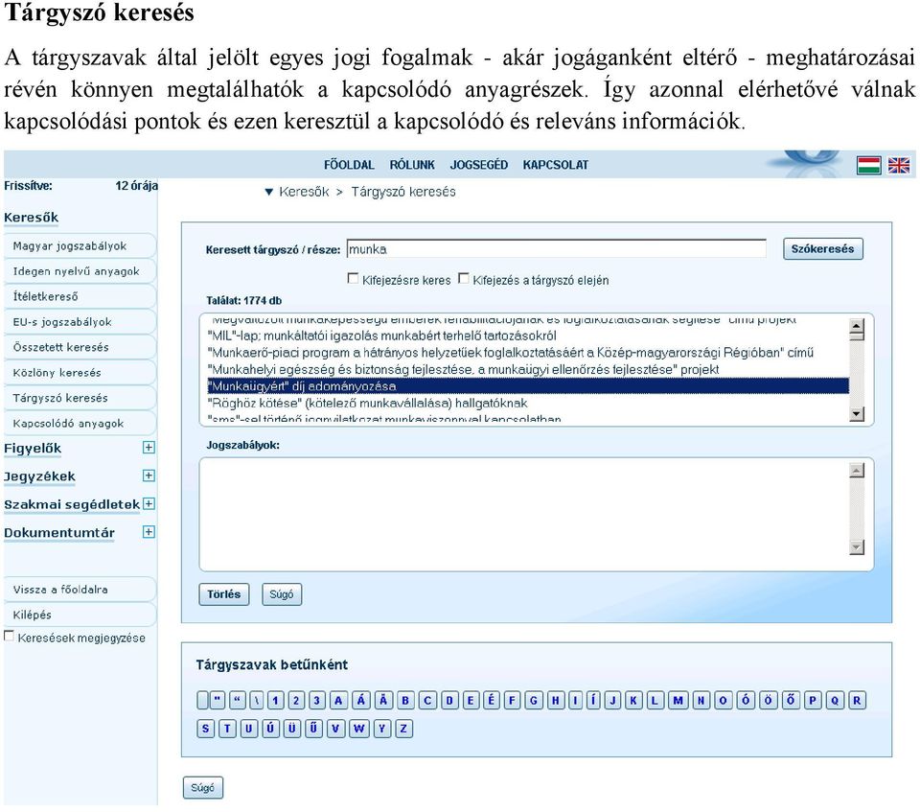Select Közlöny keresés in sidebar
Viewport: 920px width, 812px height.
coord(80,372)
